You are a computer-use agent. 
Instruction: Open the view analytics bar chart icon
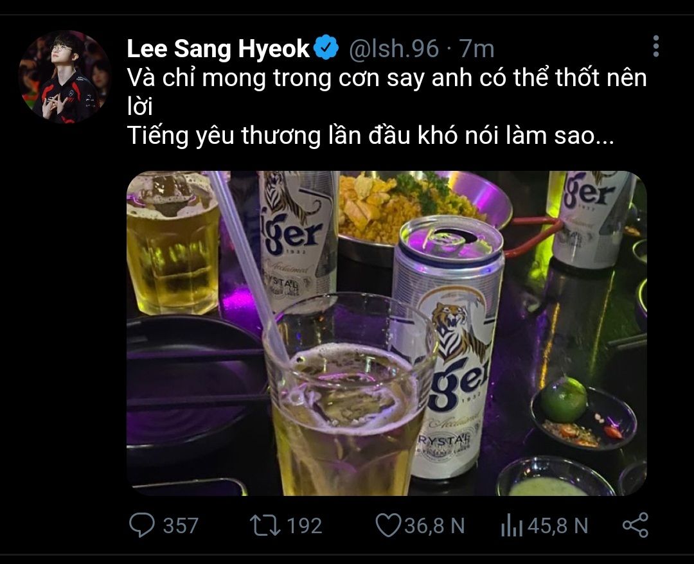[512, 525]
